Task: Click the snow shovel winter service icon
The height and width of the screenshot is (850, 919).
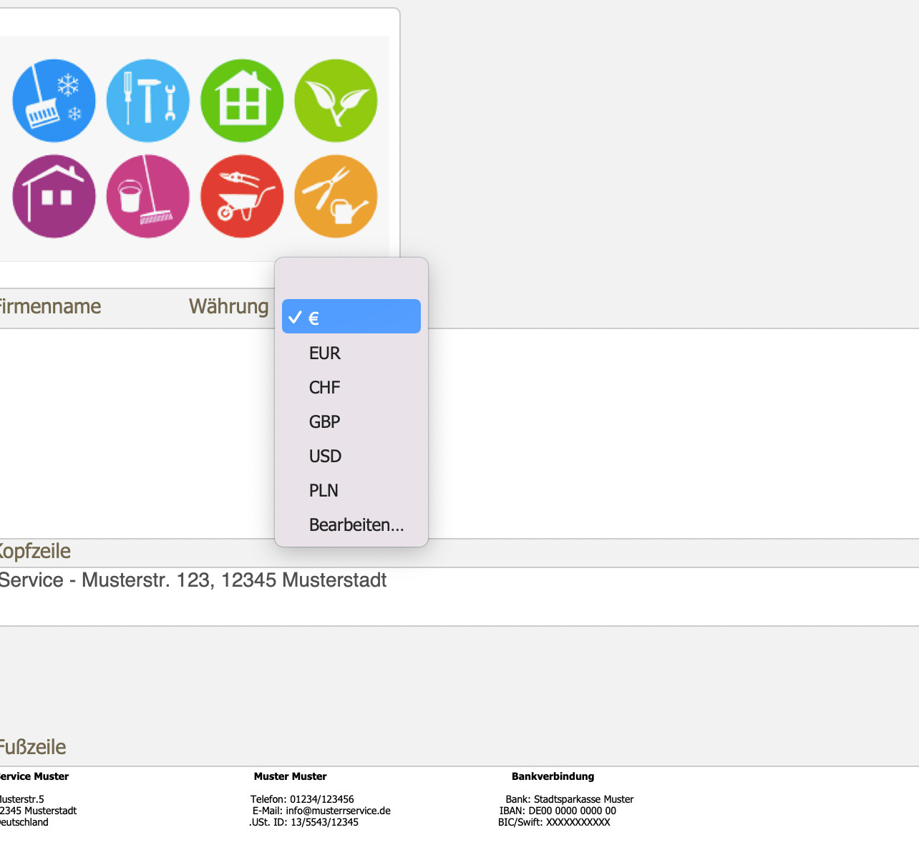Action: [54, 101]
